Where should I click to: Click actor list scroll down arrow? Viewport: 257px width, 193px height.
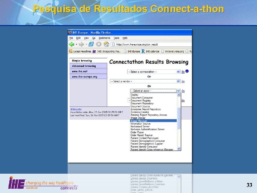click(179, 149)
